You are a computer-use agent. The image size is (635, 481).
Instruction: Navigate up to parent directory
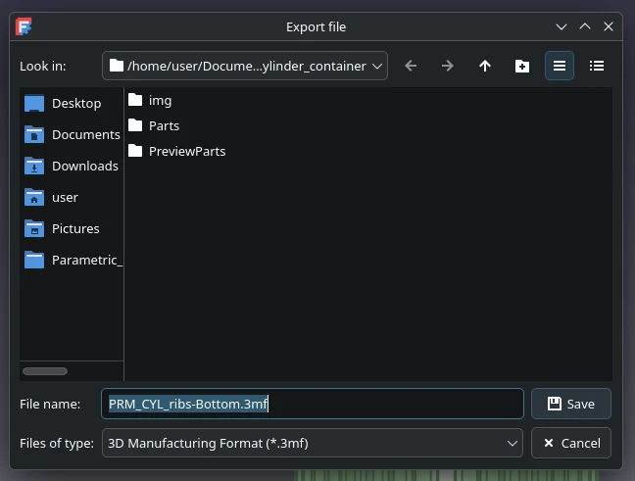click(485, 66)
